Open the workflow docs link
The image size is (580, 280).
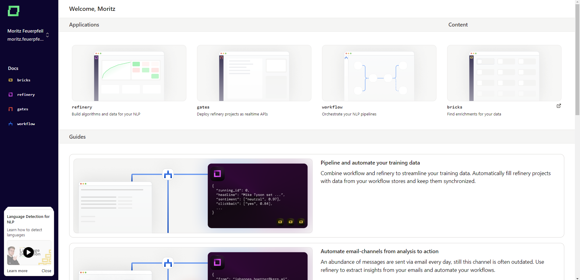pos(26,124)
